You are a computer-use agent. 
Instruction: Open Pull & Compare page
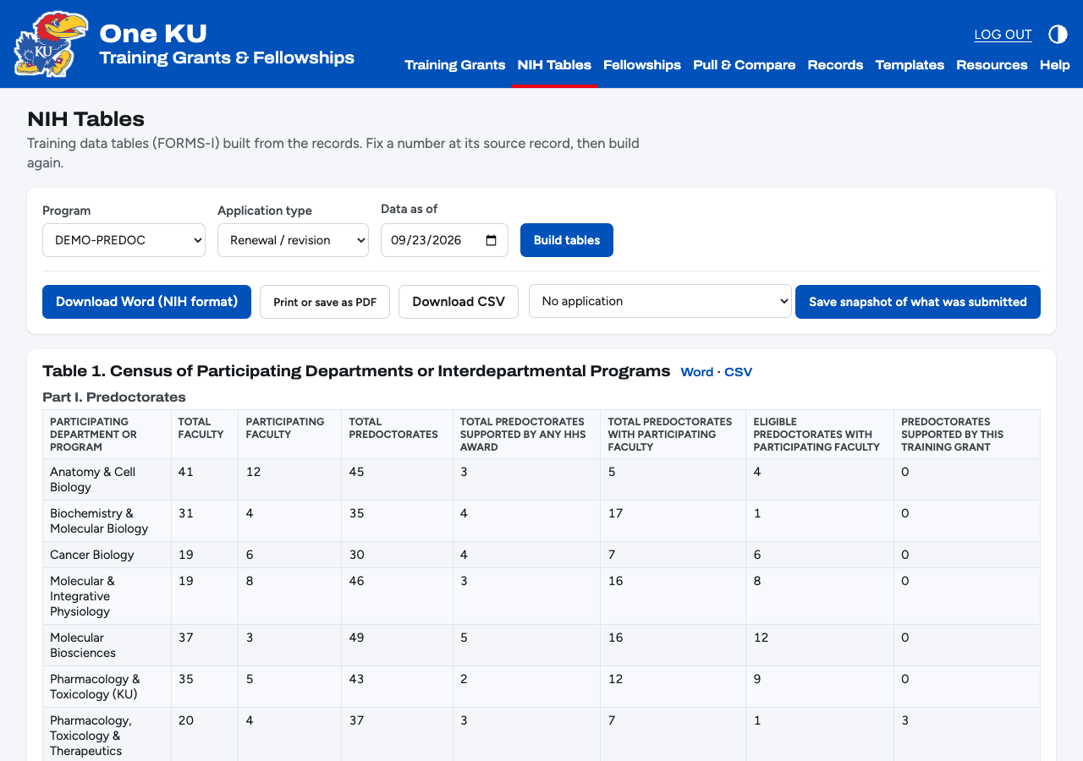tap(744, 65)
